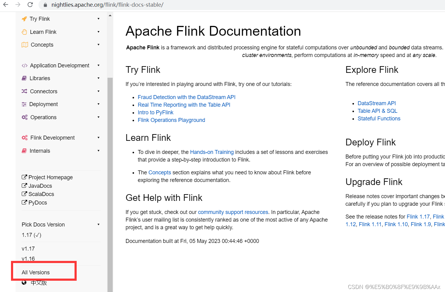Click the Application Development code icon
445x292 pixels.
[x=24, y=65]
